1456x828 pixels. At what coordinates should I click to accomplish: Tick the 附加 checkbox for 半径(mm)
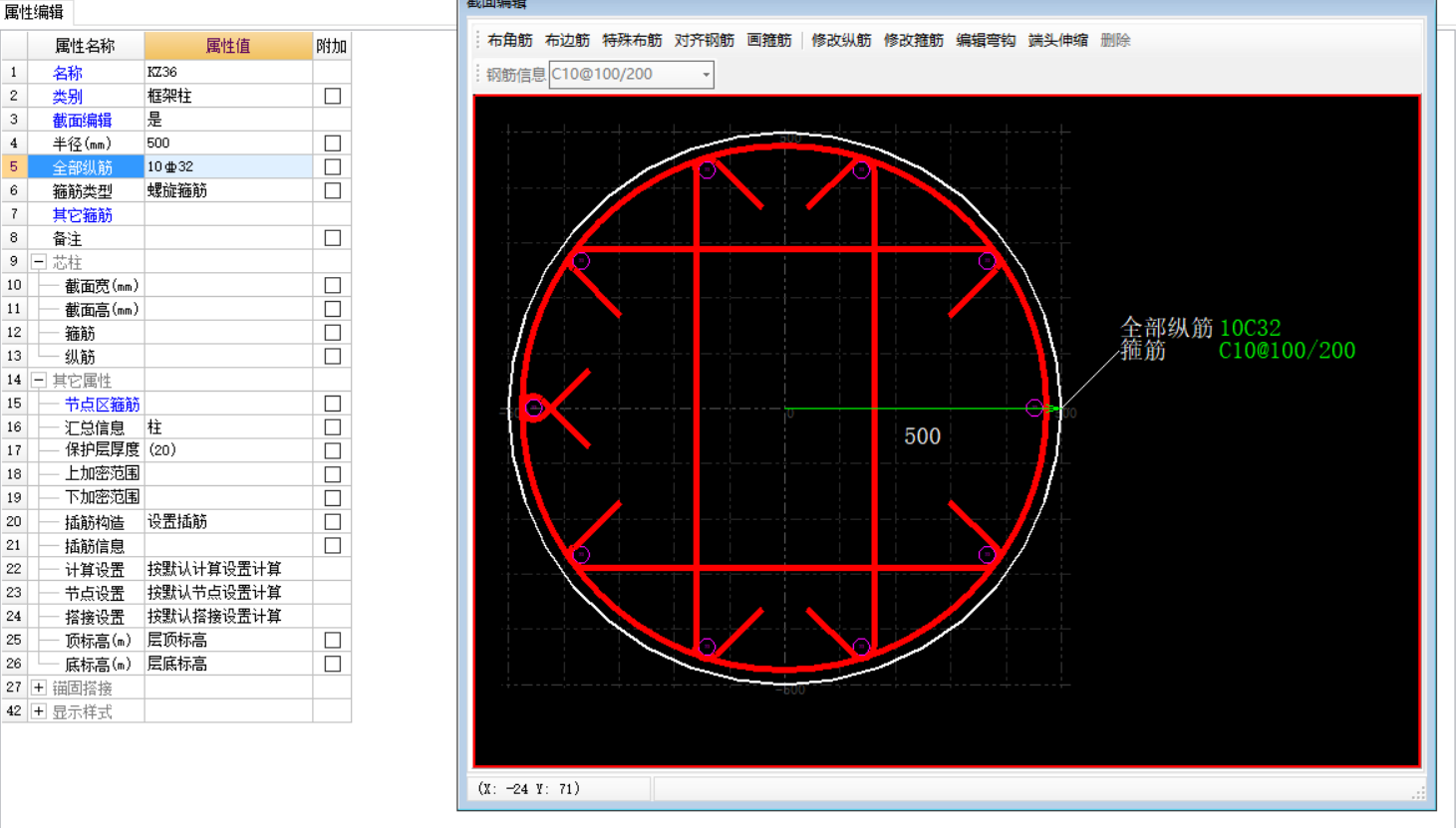(333, 143)
